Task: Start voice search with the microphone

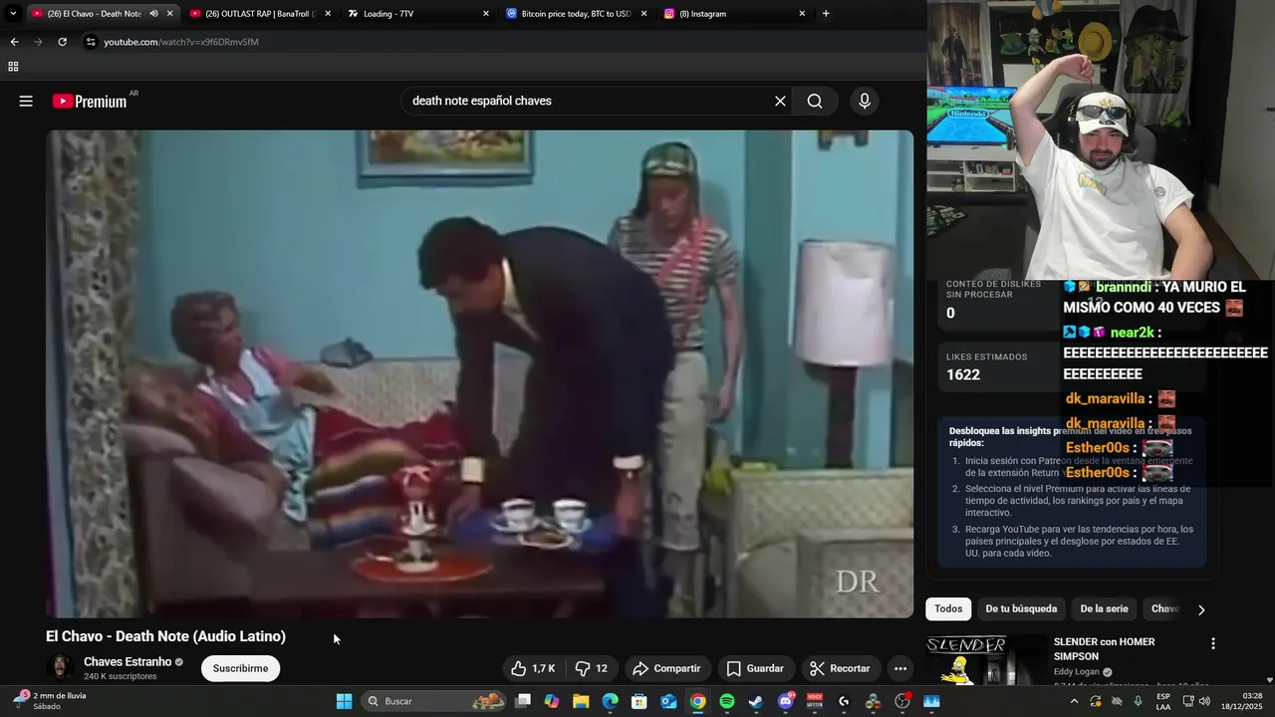Action: click(x=865, y=101)
